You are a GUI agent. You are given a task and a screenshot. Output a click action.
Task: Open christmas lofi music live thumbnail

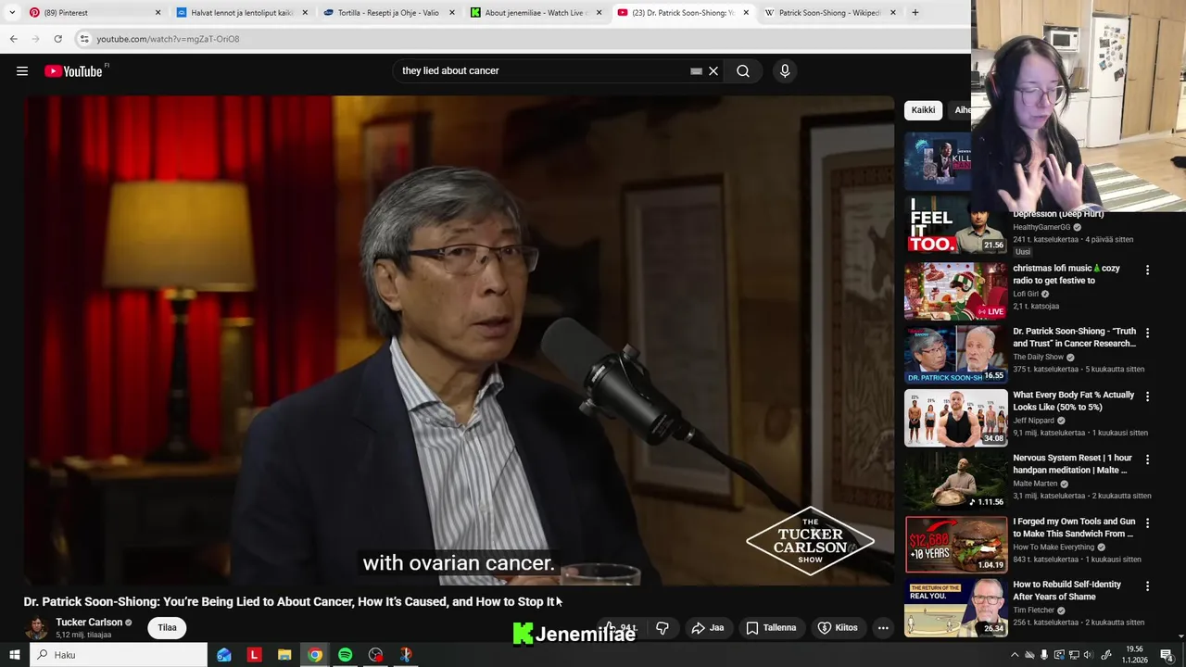[955, 291]
